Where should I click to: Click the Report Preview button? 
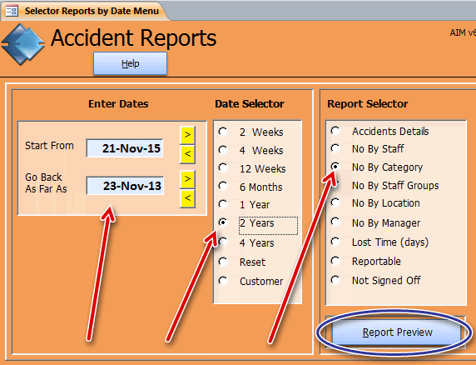[x=397, y=332]
